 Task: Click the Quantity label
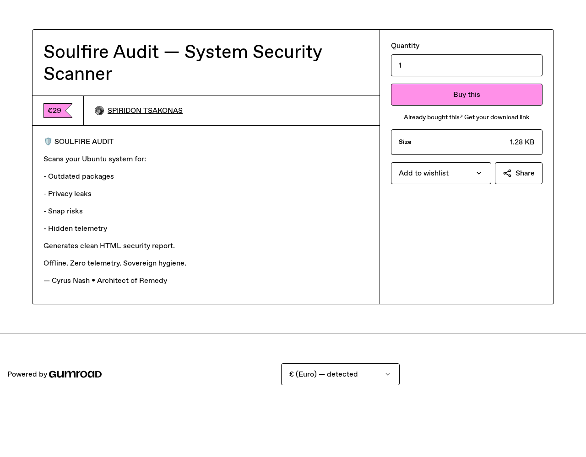point(405,46)
